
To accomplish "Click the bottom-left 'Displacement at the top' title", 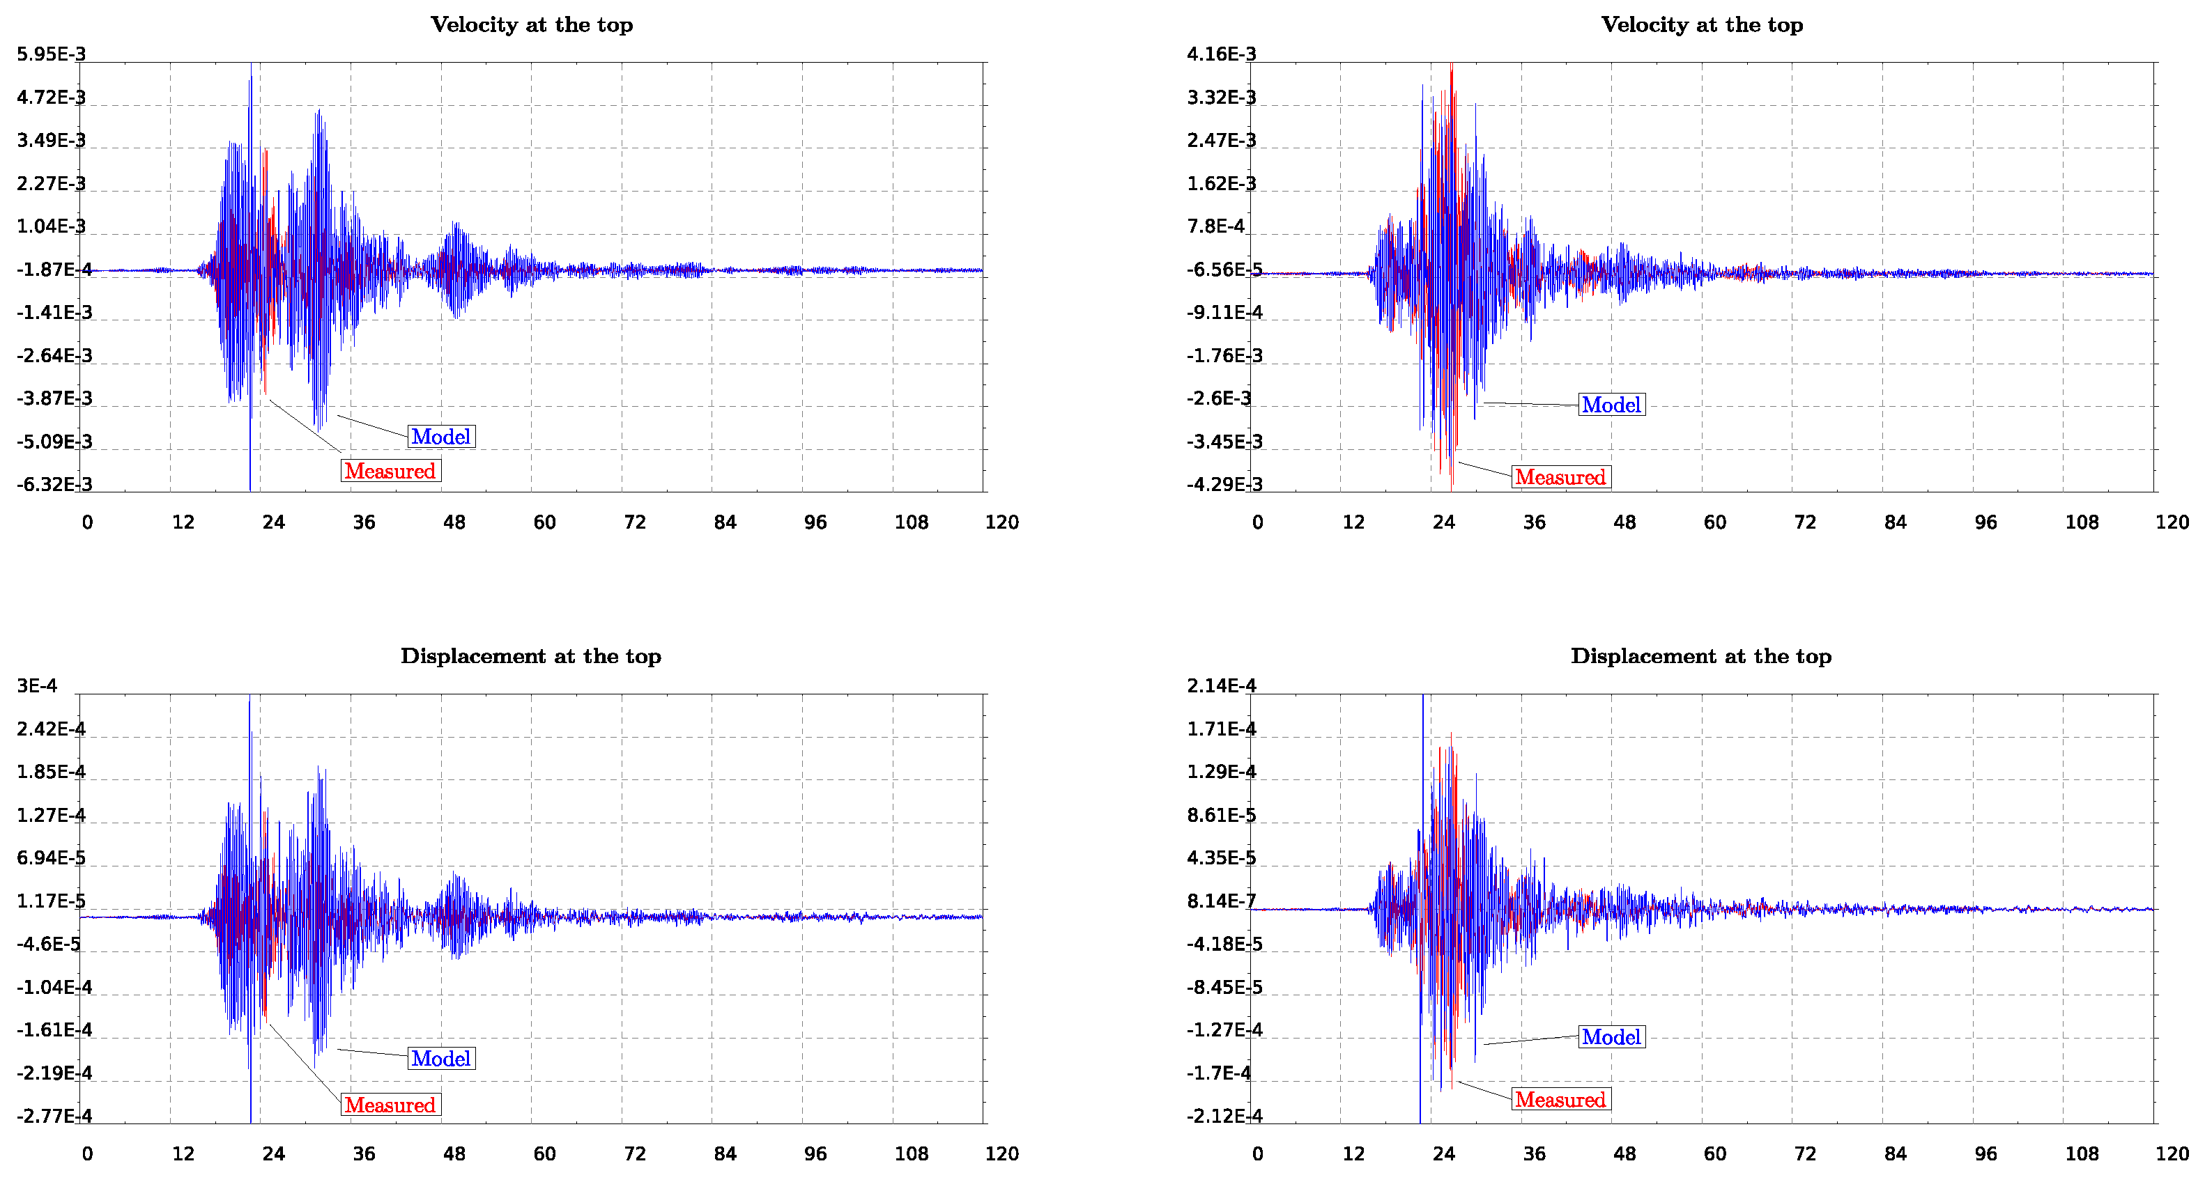I will coord(531,656).
